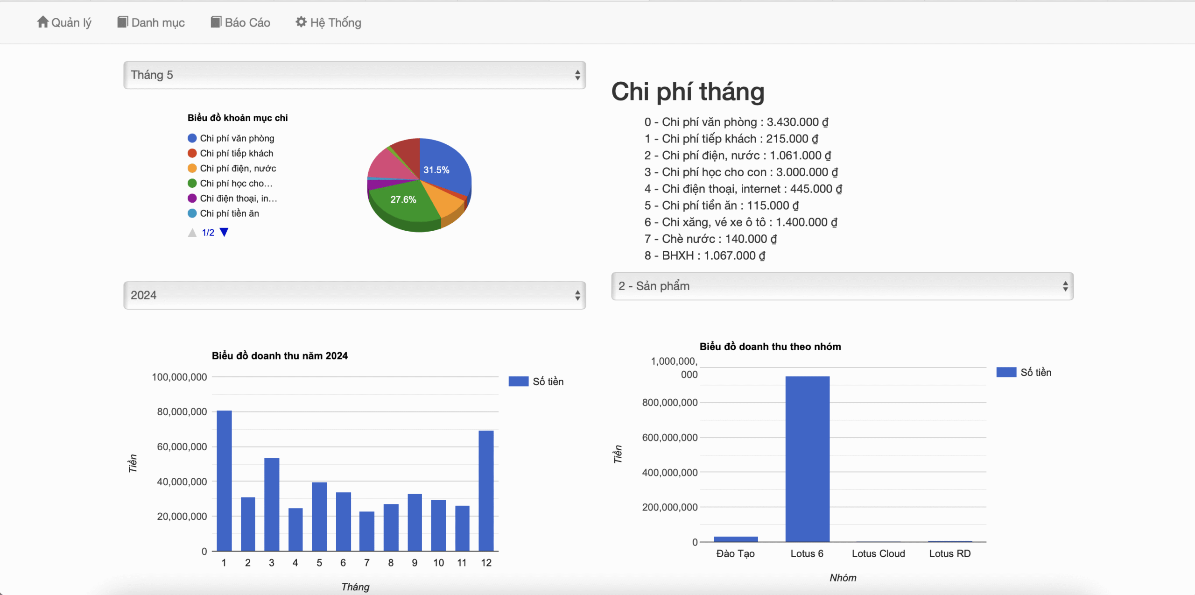Click previous pie legend page arrow

(192, 232)
